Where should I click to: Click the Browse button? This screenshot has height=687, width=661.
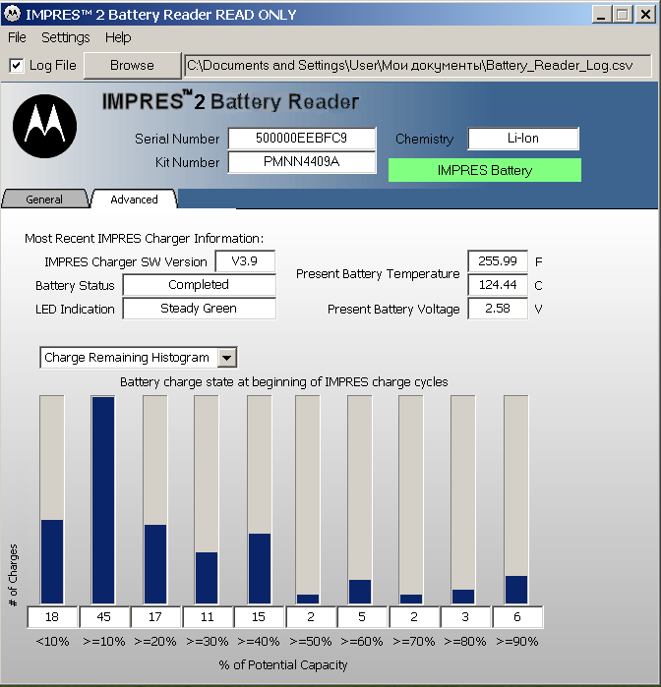pyautogui.click(x=132, y=66)
